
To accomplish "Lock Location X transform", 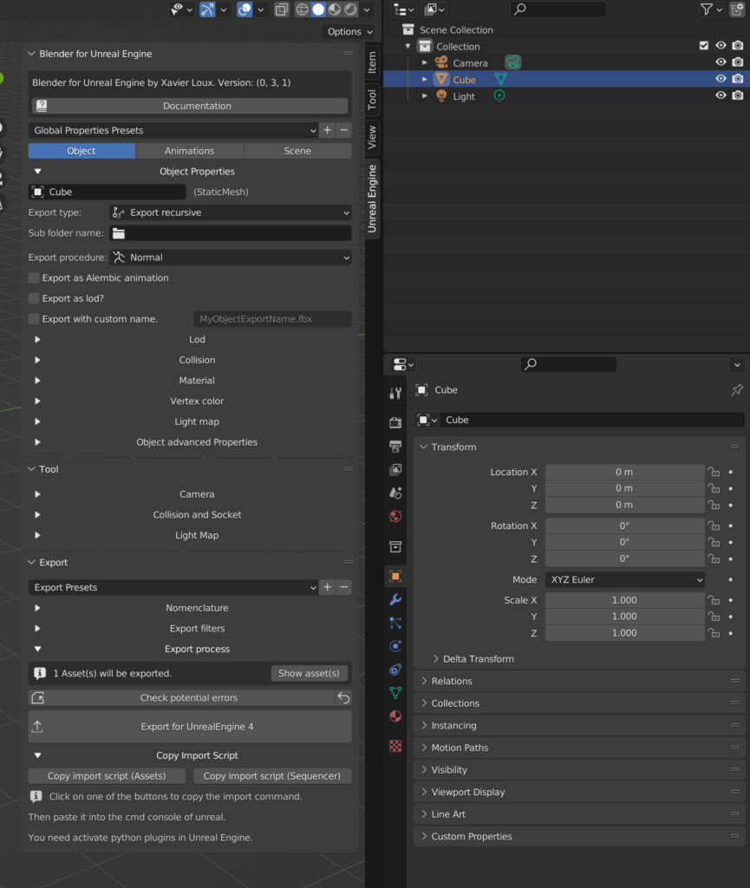I will 714,472.
